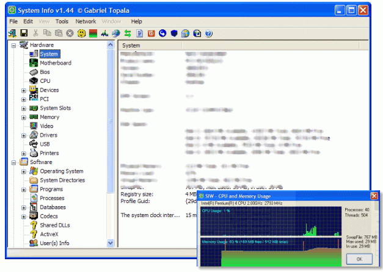The height and width of the screenshot is (272, 383).
Task: Click the ActiveX question mark icon
Action: (x=34, y=234)
